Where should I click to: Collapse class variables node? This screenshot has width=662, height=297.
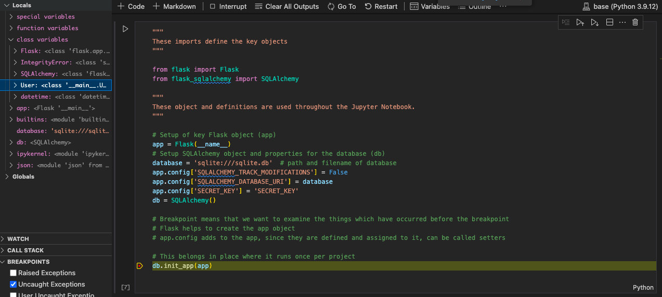[11, 39]
